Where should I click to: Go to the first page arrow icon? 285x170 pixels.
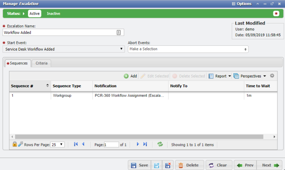pyautogui.click(x=76, y=144)
